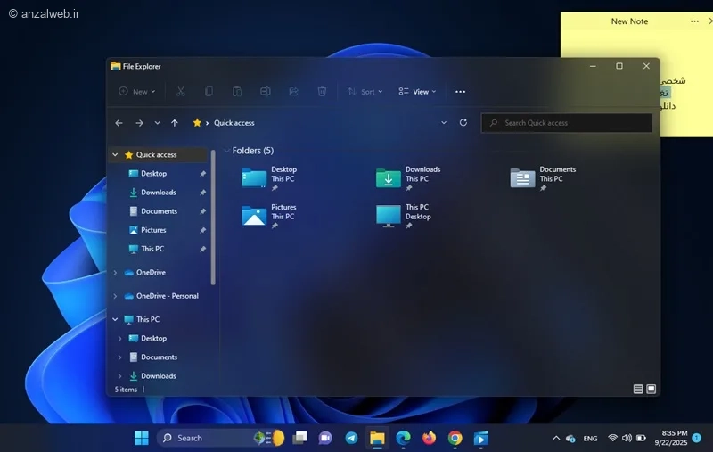Collapse the Folders (5) group

(227, 151)
